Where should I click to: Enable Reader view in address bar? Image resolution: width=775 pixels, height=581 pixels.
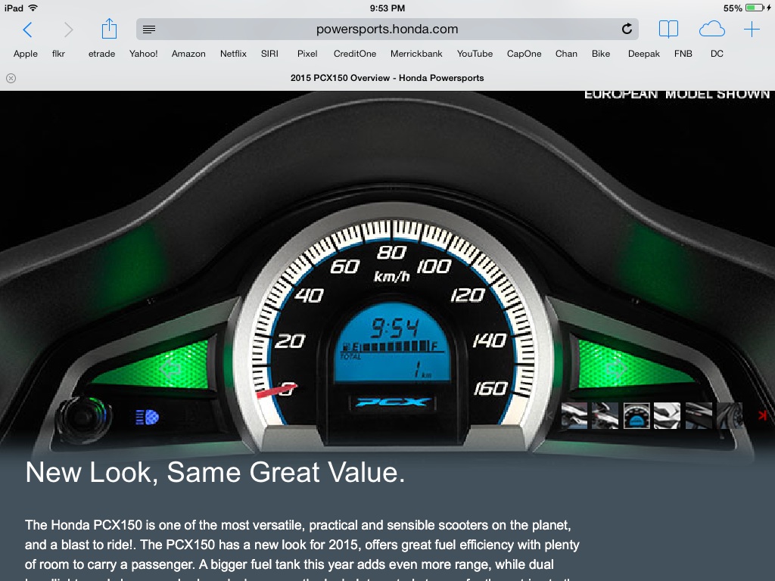(x=149, y=30)
